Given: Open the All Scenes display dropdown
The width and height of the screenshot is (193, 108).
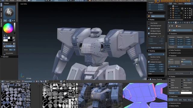Looking at the screenshot, I should point(188,4).
